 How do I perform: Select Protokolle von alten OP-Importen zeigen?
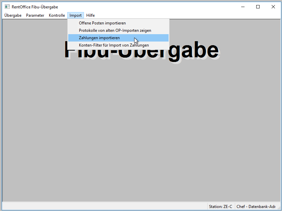click(x=118, y=30)
